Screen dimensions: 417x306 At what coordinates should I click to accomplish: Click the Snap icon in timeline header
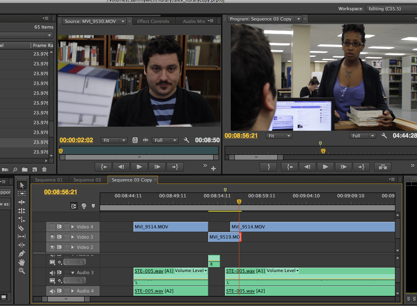[74, 206]
